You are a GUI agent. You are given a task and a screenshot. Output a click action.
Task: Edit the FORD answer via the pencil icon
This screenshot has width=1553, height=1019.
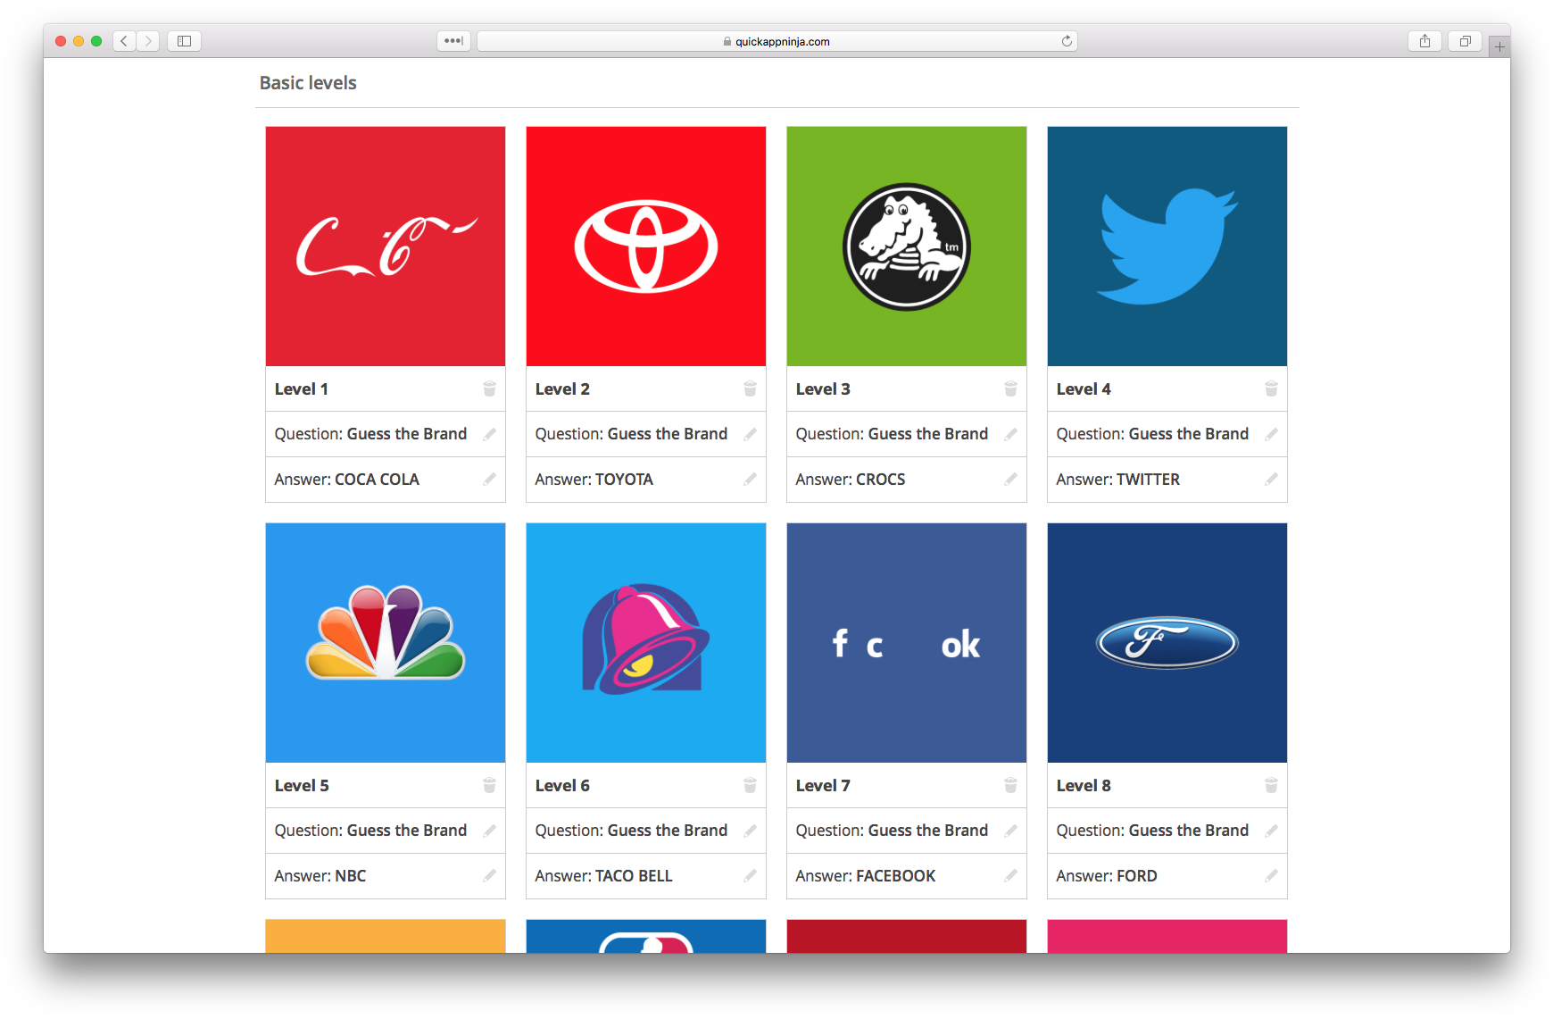(x=1271, y=876)
